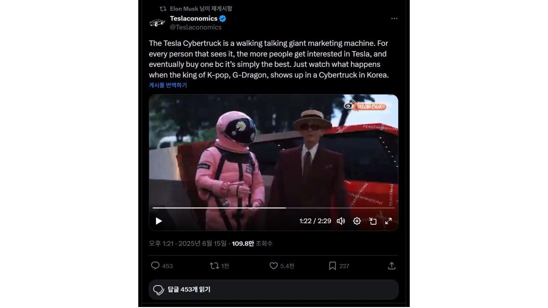Seek along the video progress bar
548x308 pixels.
tap(273, 208)
